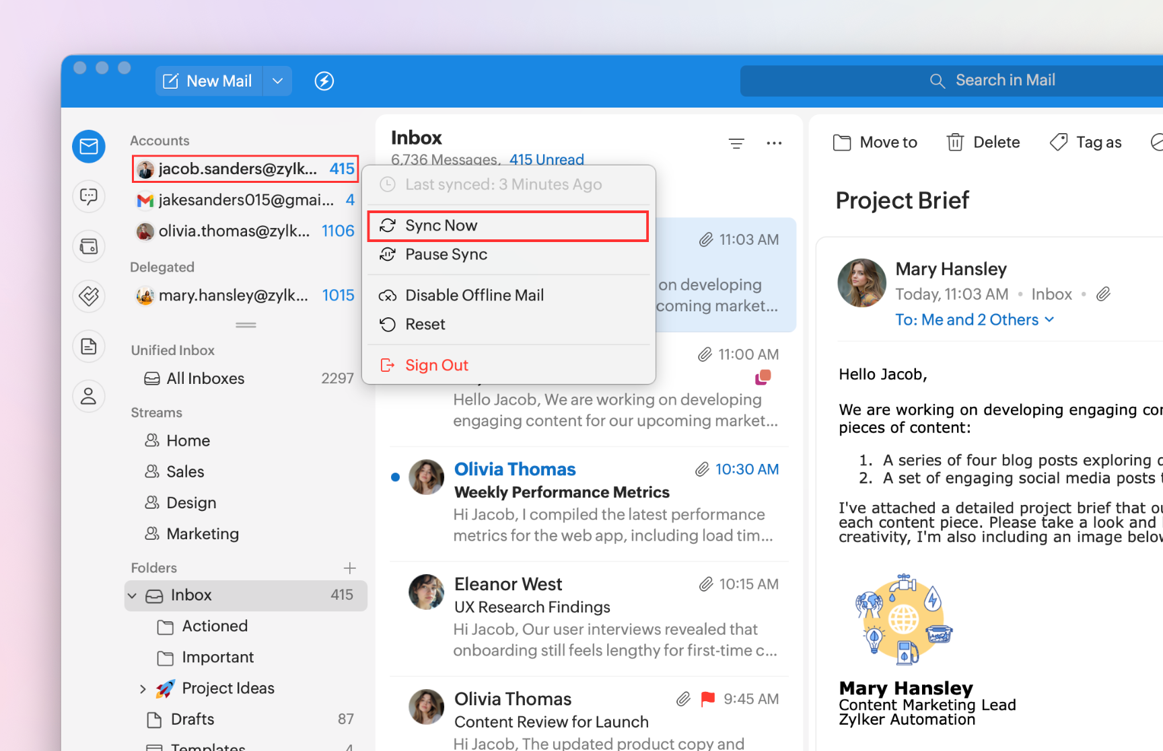The image size is (1163, 751).
Task: Click the Delete button
Action: tap(983, 143)
